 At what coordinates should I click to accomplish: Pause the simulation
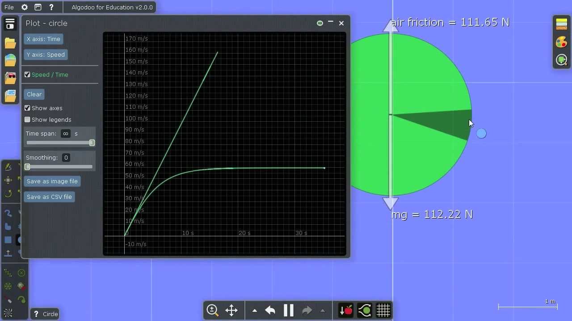tap(289, 310)
